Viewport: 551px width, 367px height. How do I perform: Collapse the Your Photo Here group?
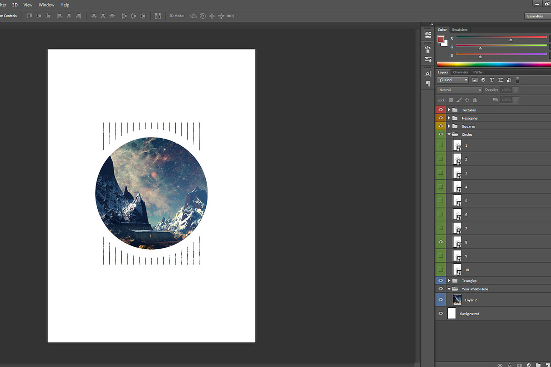(x=449, y=289)
